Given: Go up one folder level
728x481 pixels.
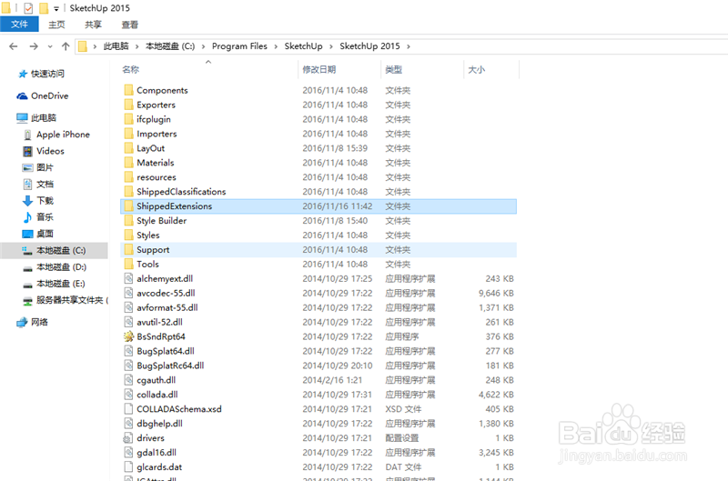Looking at the screenshot, I should (66, 46).
